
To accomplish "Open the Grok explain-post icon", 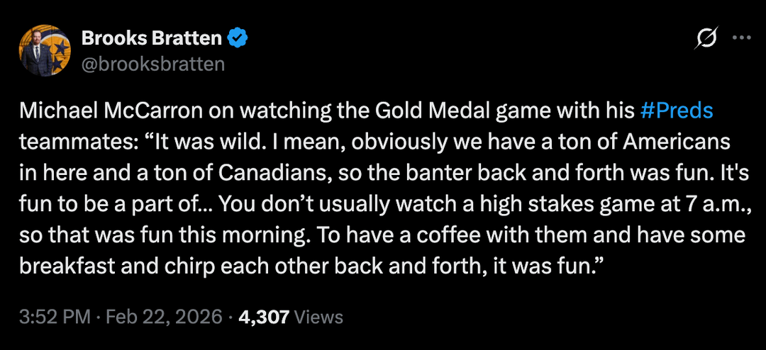I will coord(707,38).
